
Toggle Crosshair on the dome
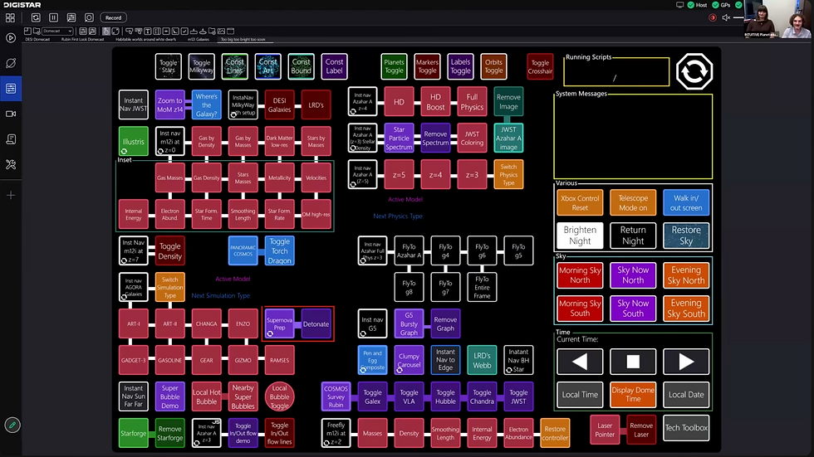[x=540, y=66]
